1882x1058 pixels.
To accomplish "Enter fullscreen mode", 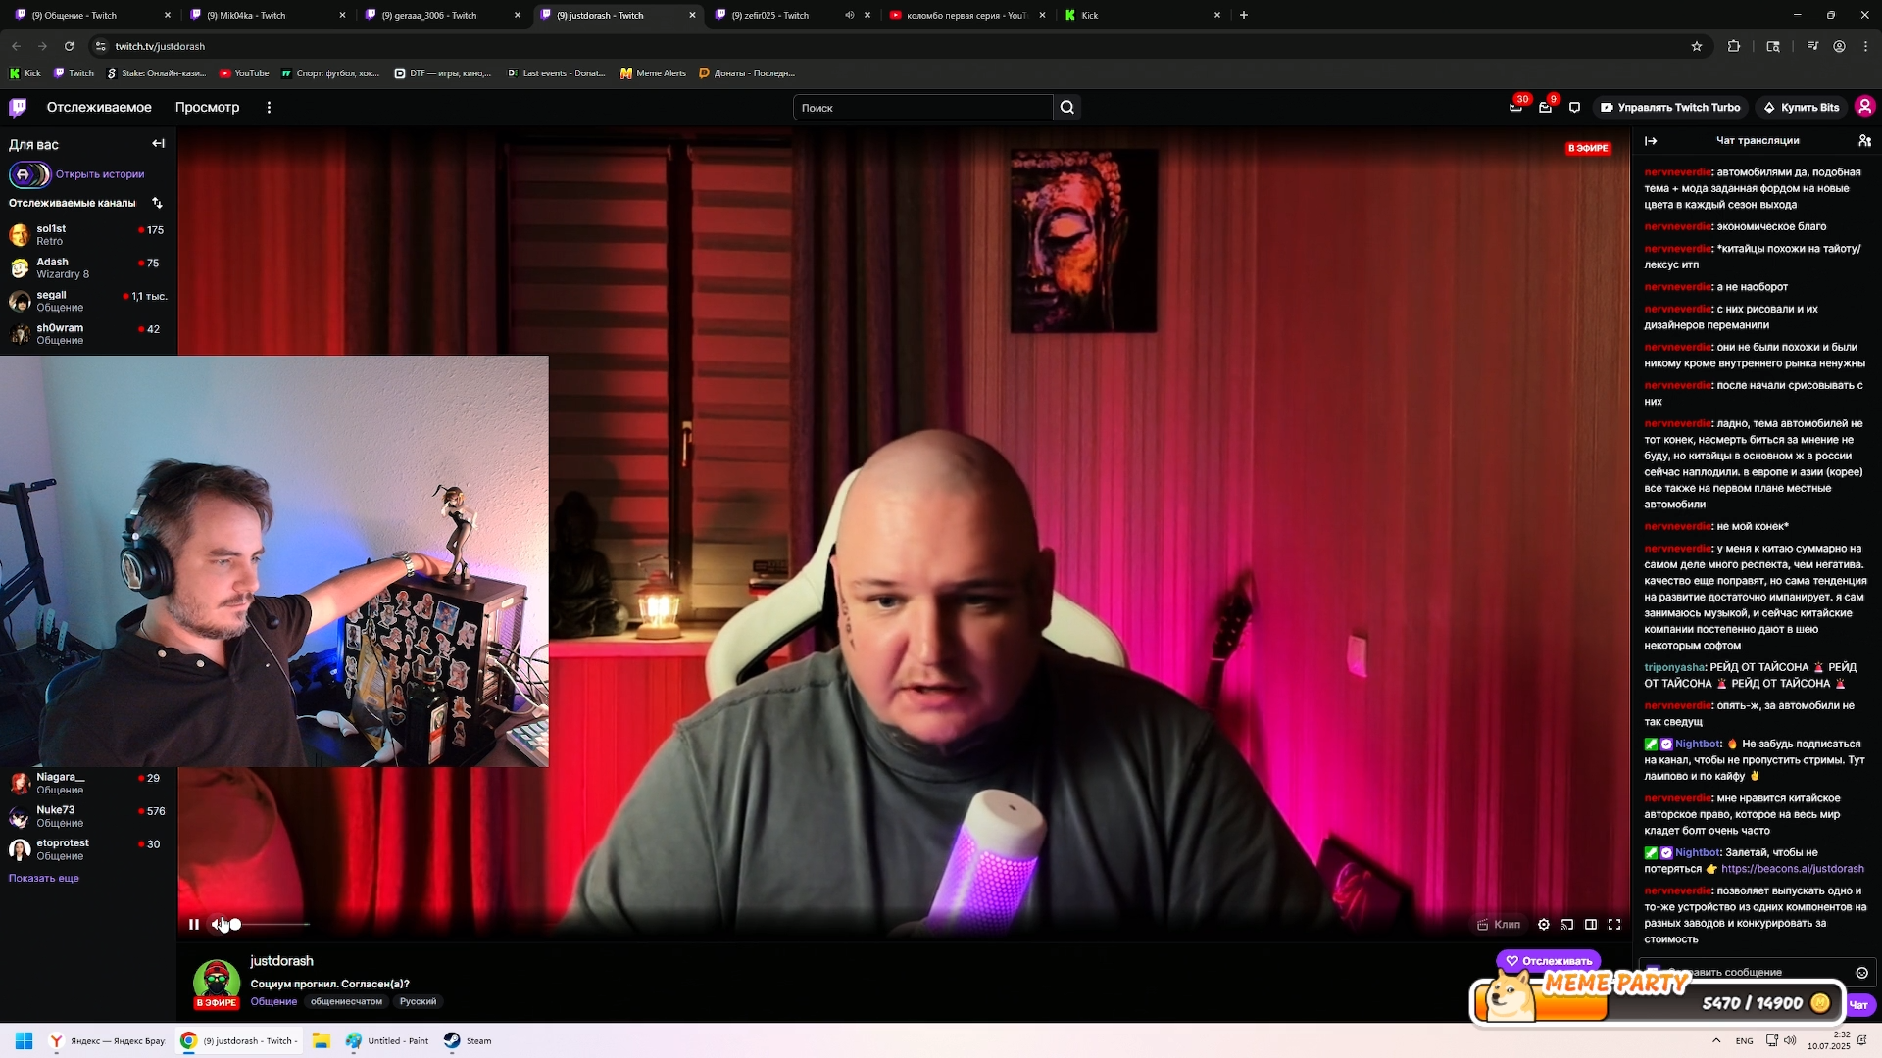I will (x=1614, y=924).
